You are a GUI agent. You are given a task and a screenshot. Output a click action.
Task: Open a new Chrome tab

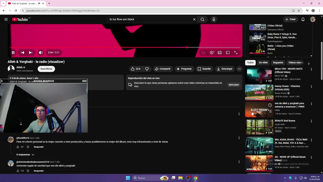pos(49,4)
